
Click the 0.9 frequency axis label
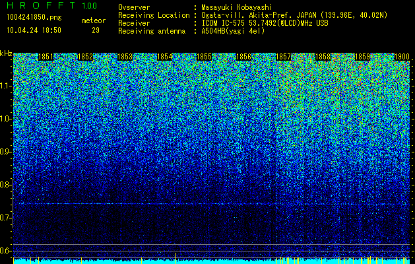click(6, 152)
